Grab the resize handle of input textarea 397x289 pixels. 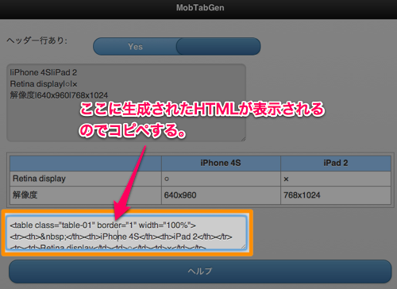[243, 139]
